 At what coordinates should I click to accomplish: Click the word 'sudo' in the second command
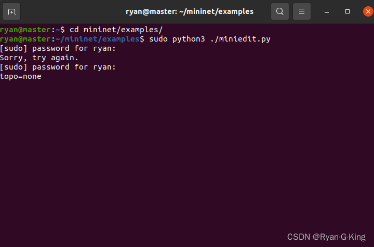point(158,39)
